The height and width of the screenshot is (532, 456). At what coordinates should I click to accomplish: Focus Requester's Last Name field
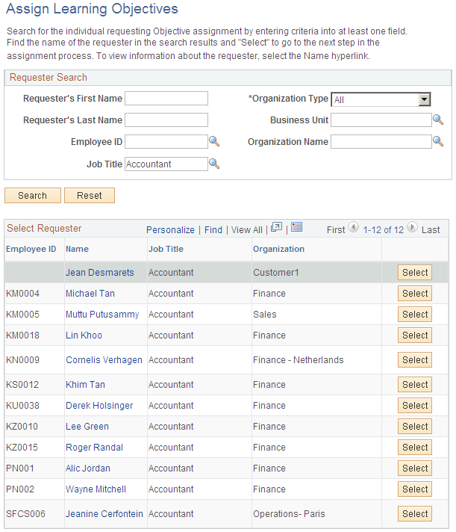click(x=166, y=120)
